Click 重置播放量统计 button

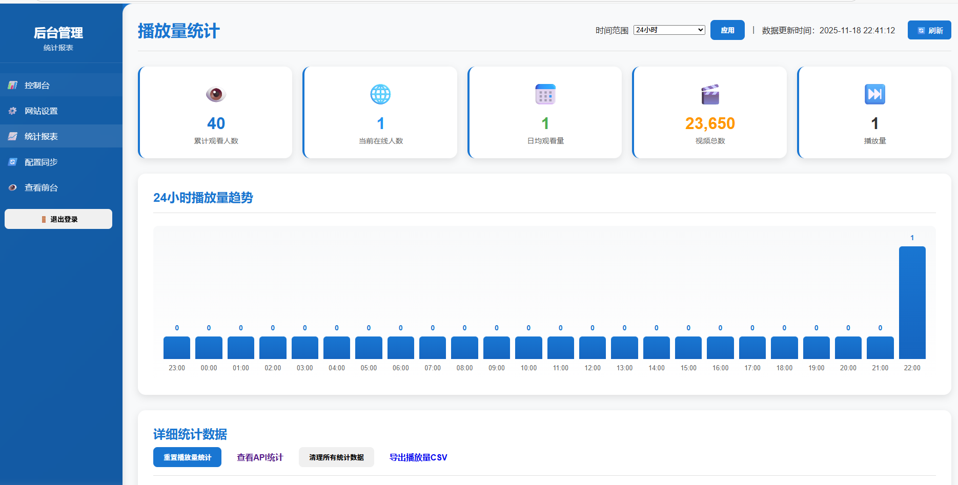point(187,457)
